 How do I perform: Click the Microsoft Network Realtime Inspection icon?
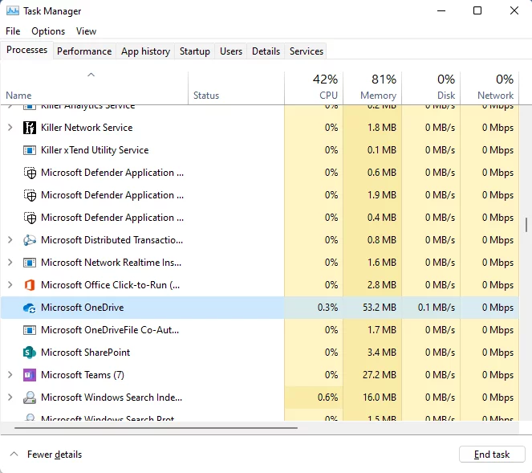30,263
